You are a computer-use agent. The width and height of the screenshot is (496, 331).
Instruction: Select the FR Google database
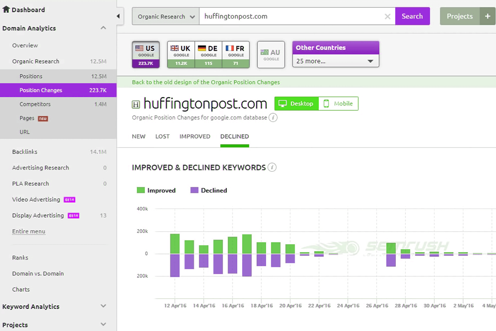(236, 54)
